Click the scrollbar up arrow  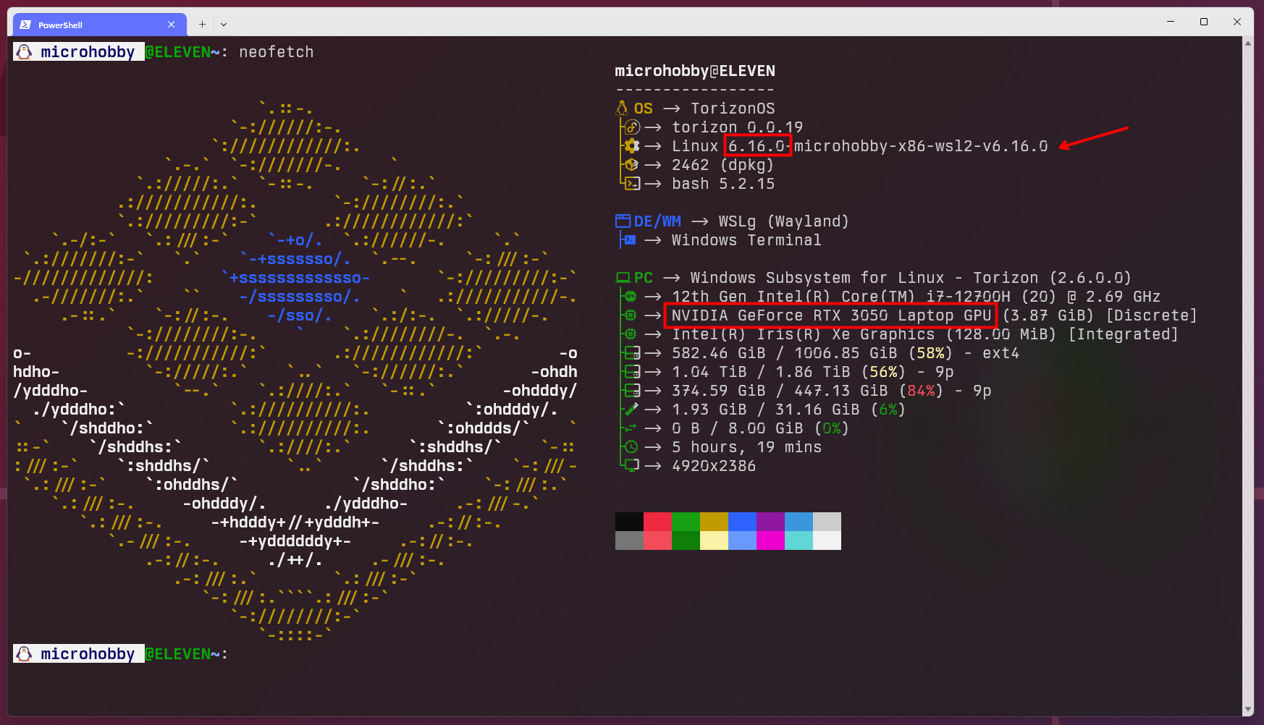point(1248,43)
